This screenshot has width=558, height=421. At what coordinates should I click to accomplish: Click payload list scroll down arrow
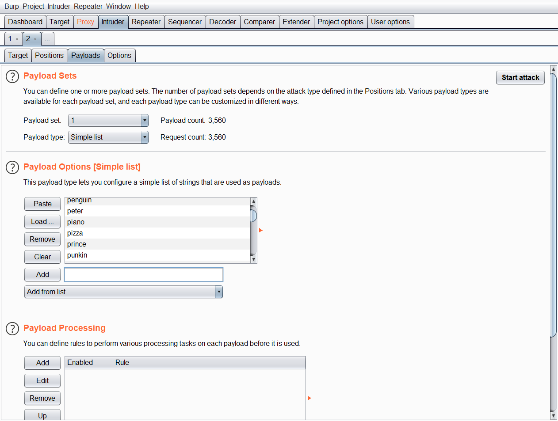tap(254, 259)
